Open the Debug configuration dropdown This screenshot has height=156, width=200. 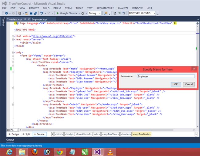99,13
